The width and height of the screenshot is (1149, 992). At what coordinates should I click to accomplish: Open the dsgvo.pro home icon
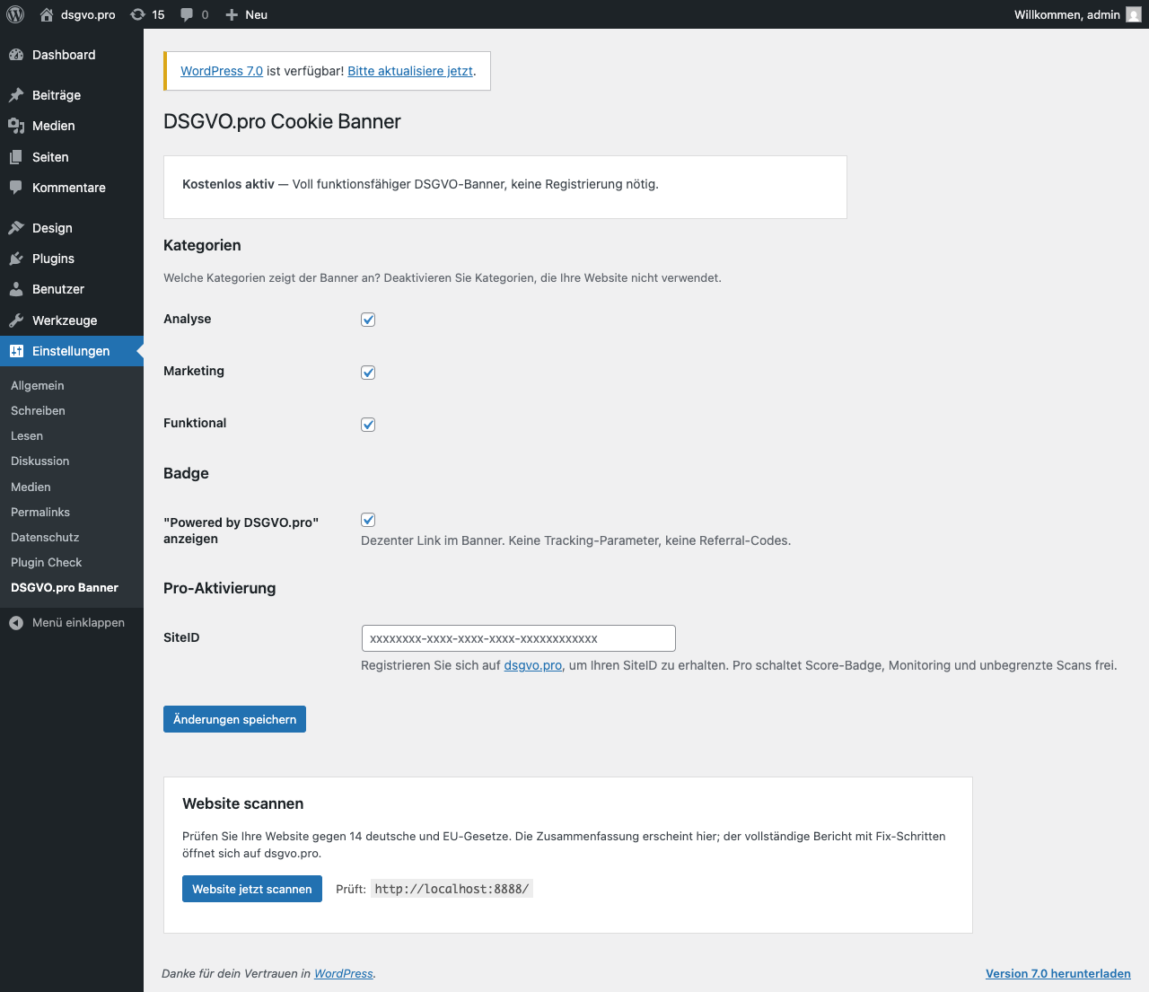[x=47, y=14]
